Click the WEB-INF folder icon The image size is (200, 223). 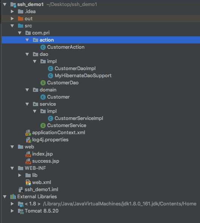click(21, 168)
